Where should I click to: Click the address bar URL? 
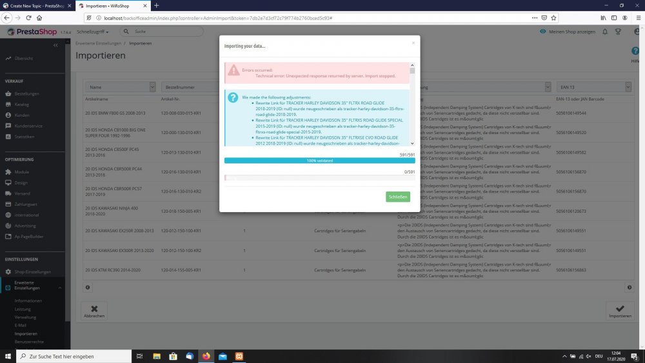click(218, 18)
